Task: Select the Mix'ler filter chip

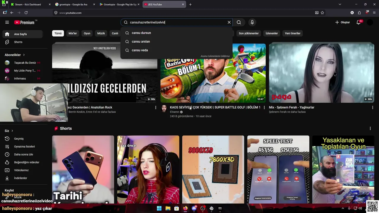Action: click(73, 33)
